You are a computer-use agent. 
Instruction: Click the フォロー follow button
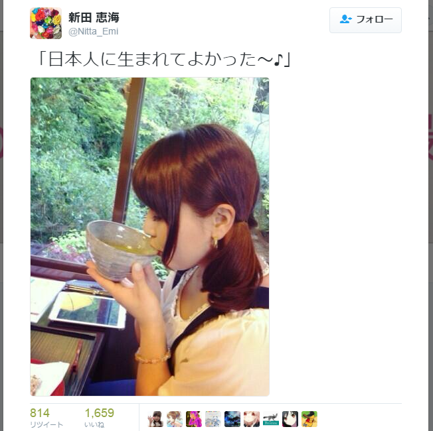(x=365, y=20)
